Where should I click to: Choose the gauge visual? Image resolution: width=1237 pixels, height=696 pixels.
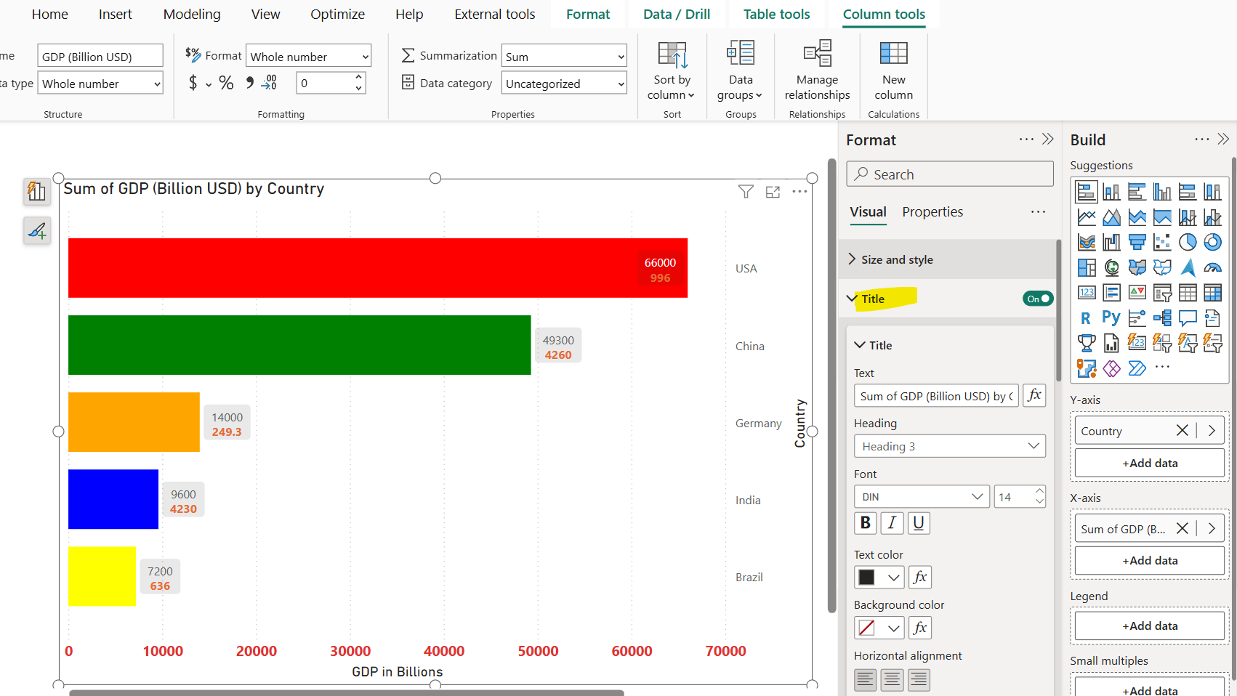click(x=1212, y=267)
